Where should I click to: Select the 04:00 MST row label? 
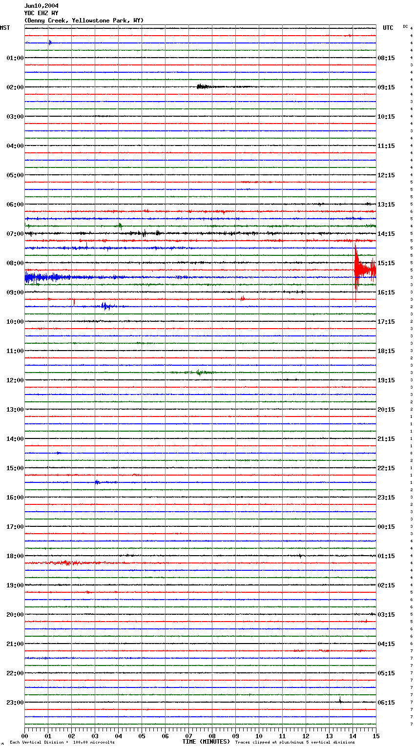(15, 146)
